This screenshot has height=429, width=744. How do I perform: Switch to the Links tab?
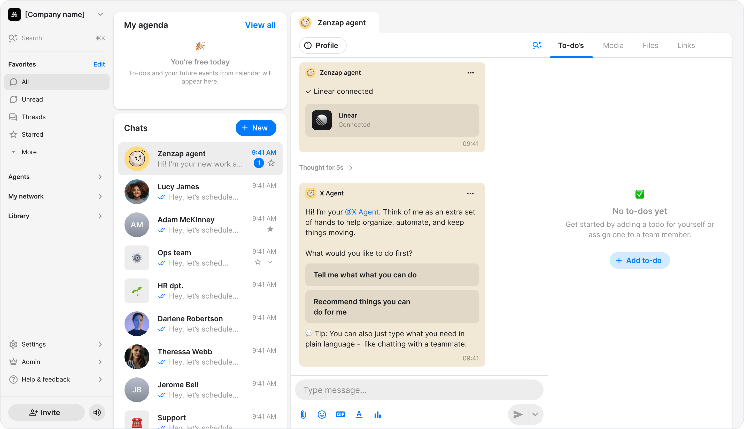point(686,45)
